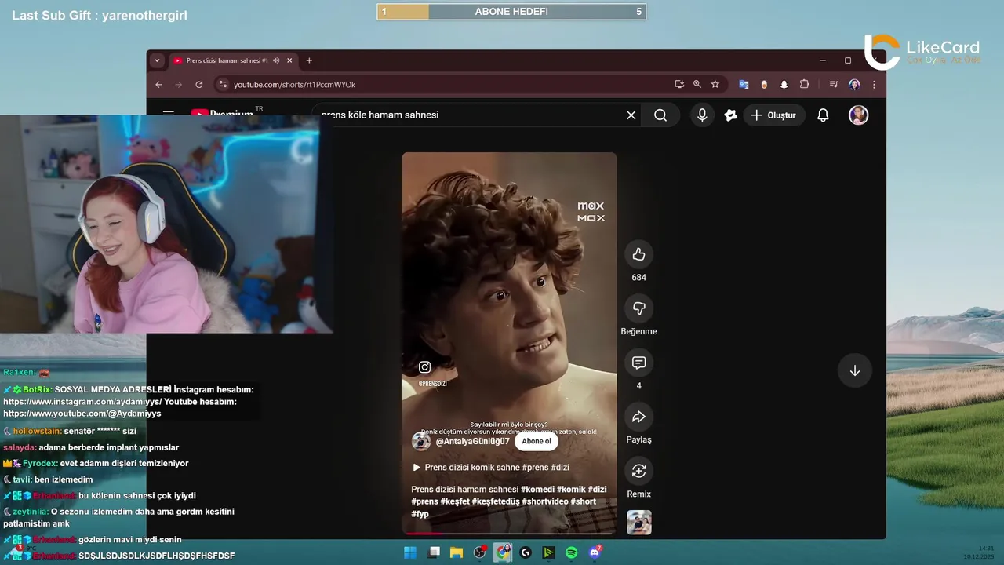Like the Short with 684 likes
The width and height of the screenshot is (1004, 565).
coord(638,254)
